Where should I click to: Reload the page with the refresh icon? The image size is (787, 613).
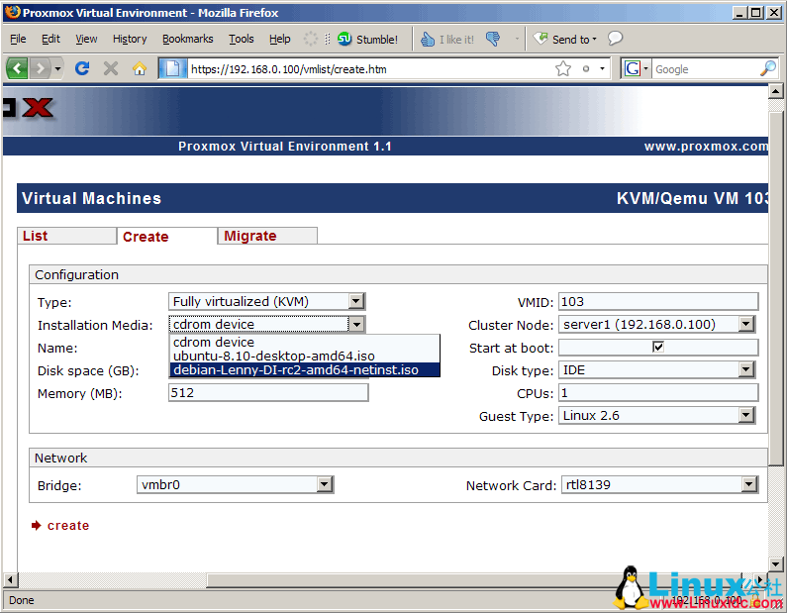(82, 68)
